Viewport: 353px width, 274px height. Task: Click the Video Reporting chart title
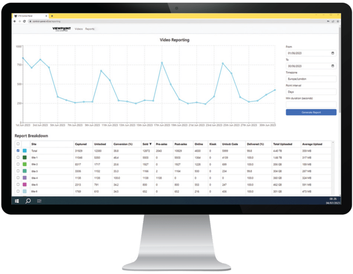175,40
